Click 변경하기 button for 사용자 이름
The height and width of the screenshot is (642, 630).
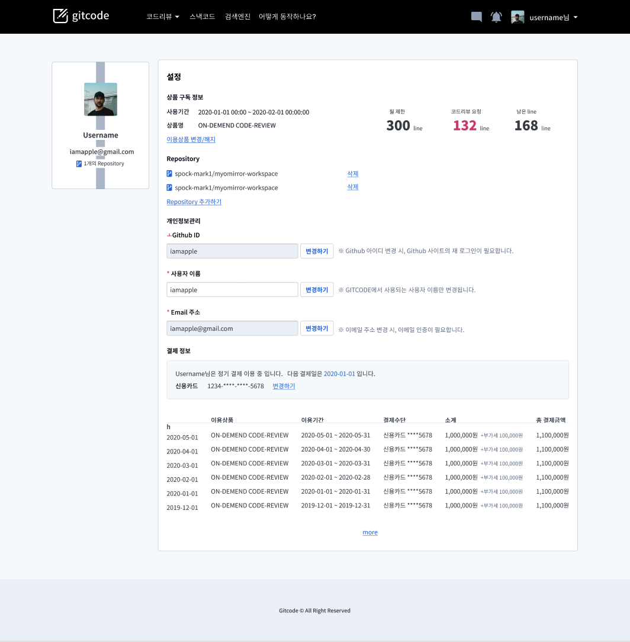317,289
